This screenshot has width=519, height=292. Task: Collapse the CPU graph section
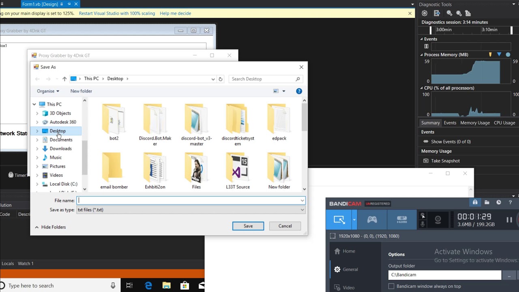pyautogui.click(x=421, y=88)
